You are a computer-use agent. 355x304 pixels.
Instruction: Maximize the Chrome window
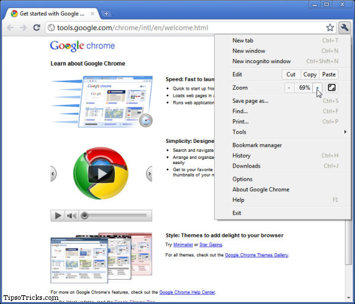point(327,4)
